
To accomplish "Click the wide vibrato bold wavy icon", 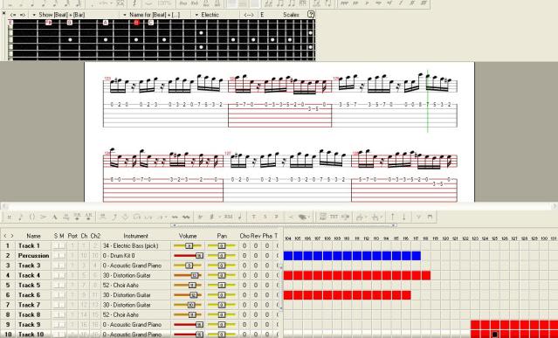I will (186, 217).
